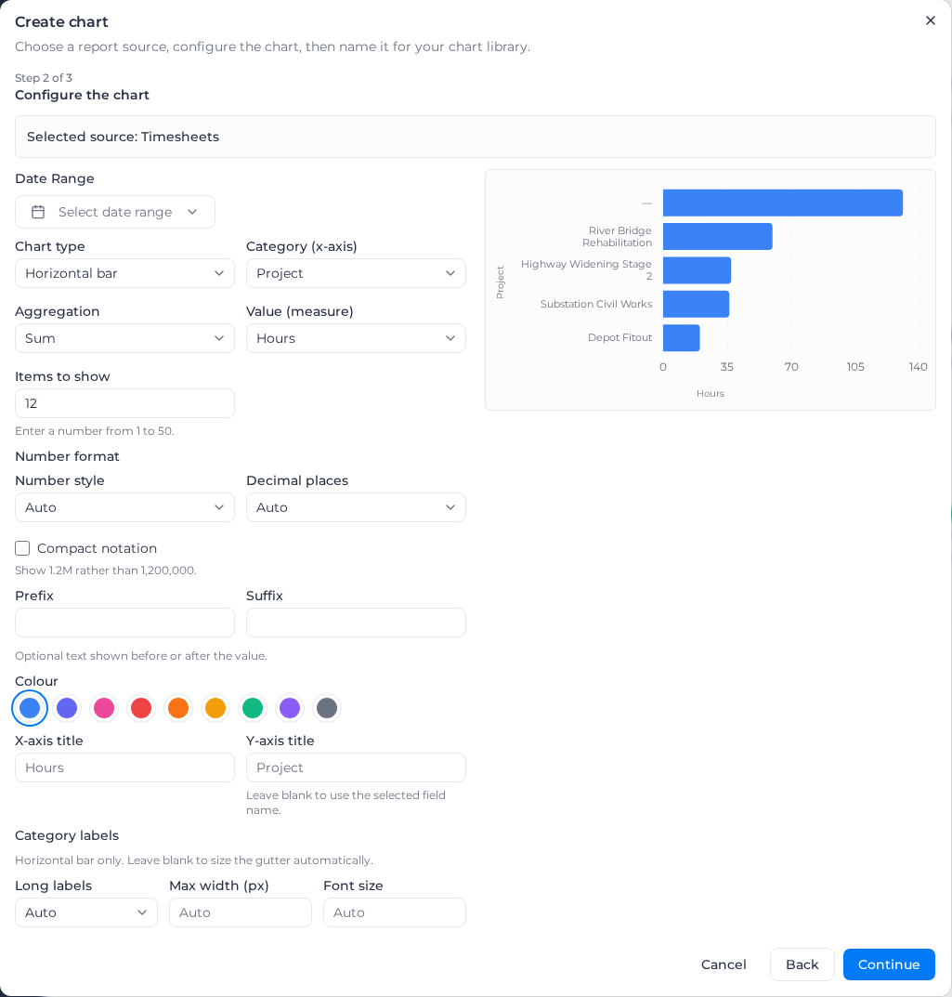The image size is (952, 997).
Task: Select the blue colour swatch
Action: click(x=30, y=708)
